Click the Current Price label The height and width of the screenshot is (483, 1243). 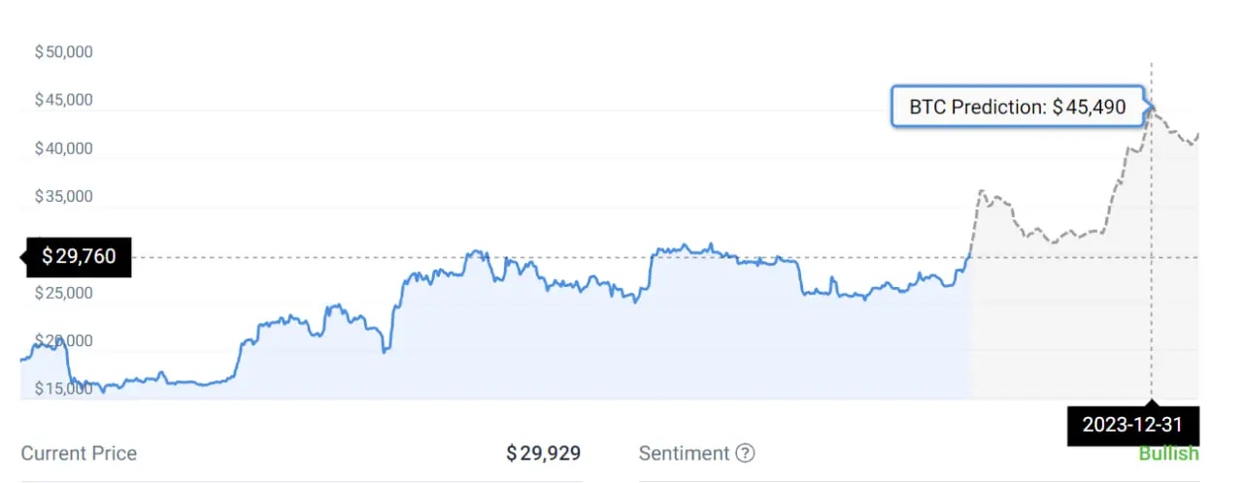coord(79,453)
